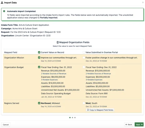Click Partially Imported status text
145x128 pixels.
pyautogui.click(x=49, y=18)
